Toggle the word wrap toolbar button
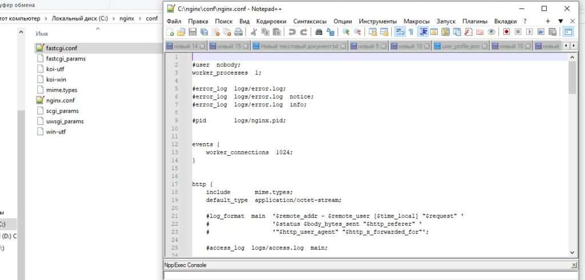 [400, 32]
